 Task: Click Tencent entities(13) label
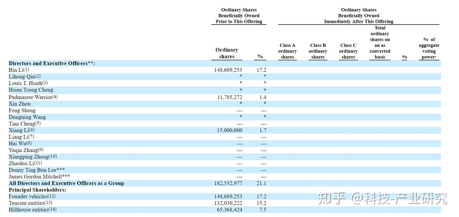(31, 203)
